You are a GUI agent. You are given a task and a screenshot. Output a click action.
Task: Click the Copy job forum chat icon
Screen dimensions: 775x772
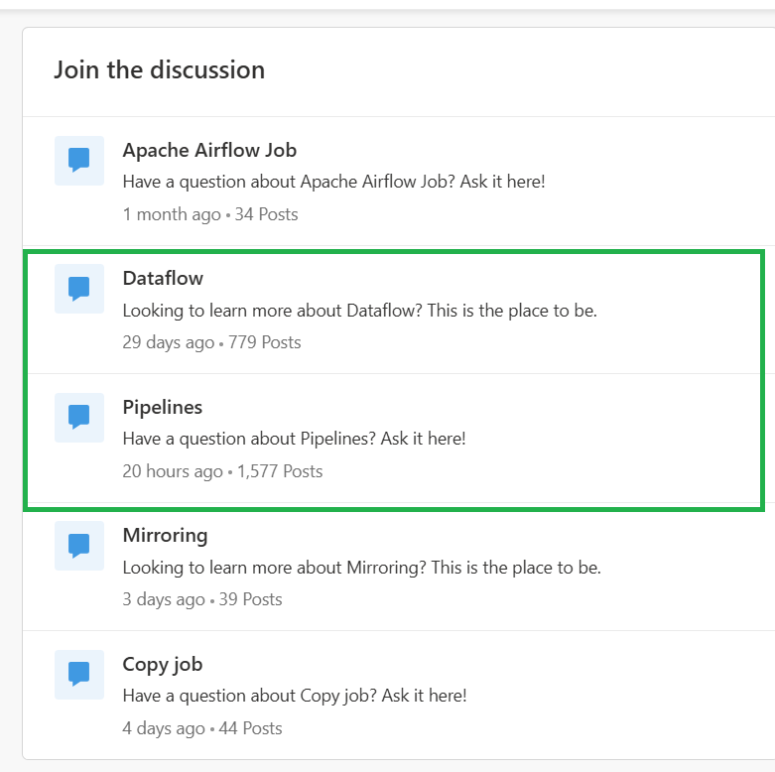(79, 675)
